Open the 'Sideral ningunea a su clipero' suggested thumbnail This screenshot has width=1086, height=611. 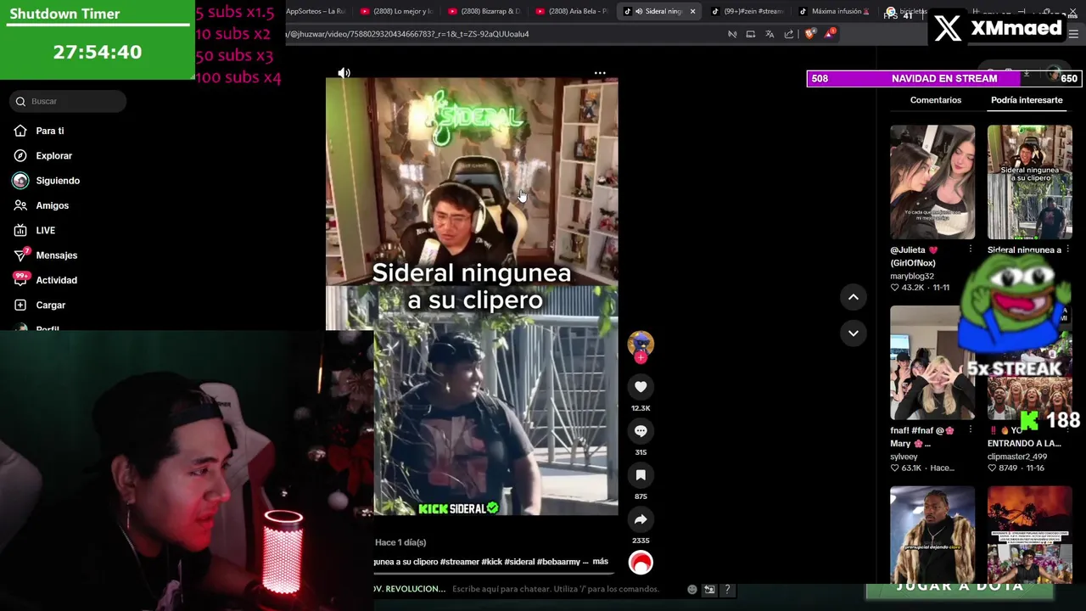tap(1029, 182)
